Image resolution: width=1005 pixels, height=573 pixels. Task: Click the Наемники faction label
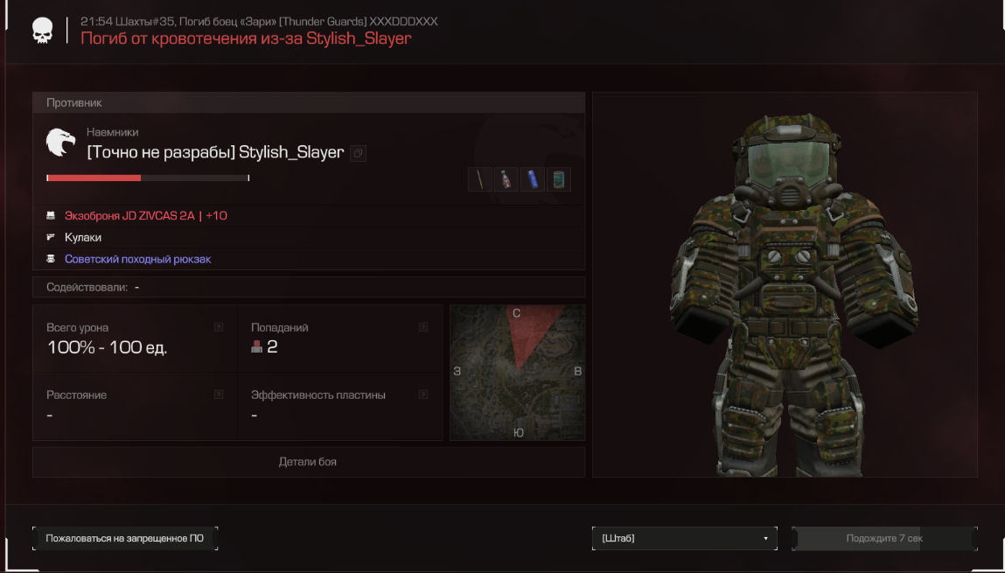tap(112, 132)
